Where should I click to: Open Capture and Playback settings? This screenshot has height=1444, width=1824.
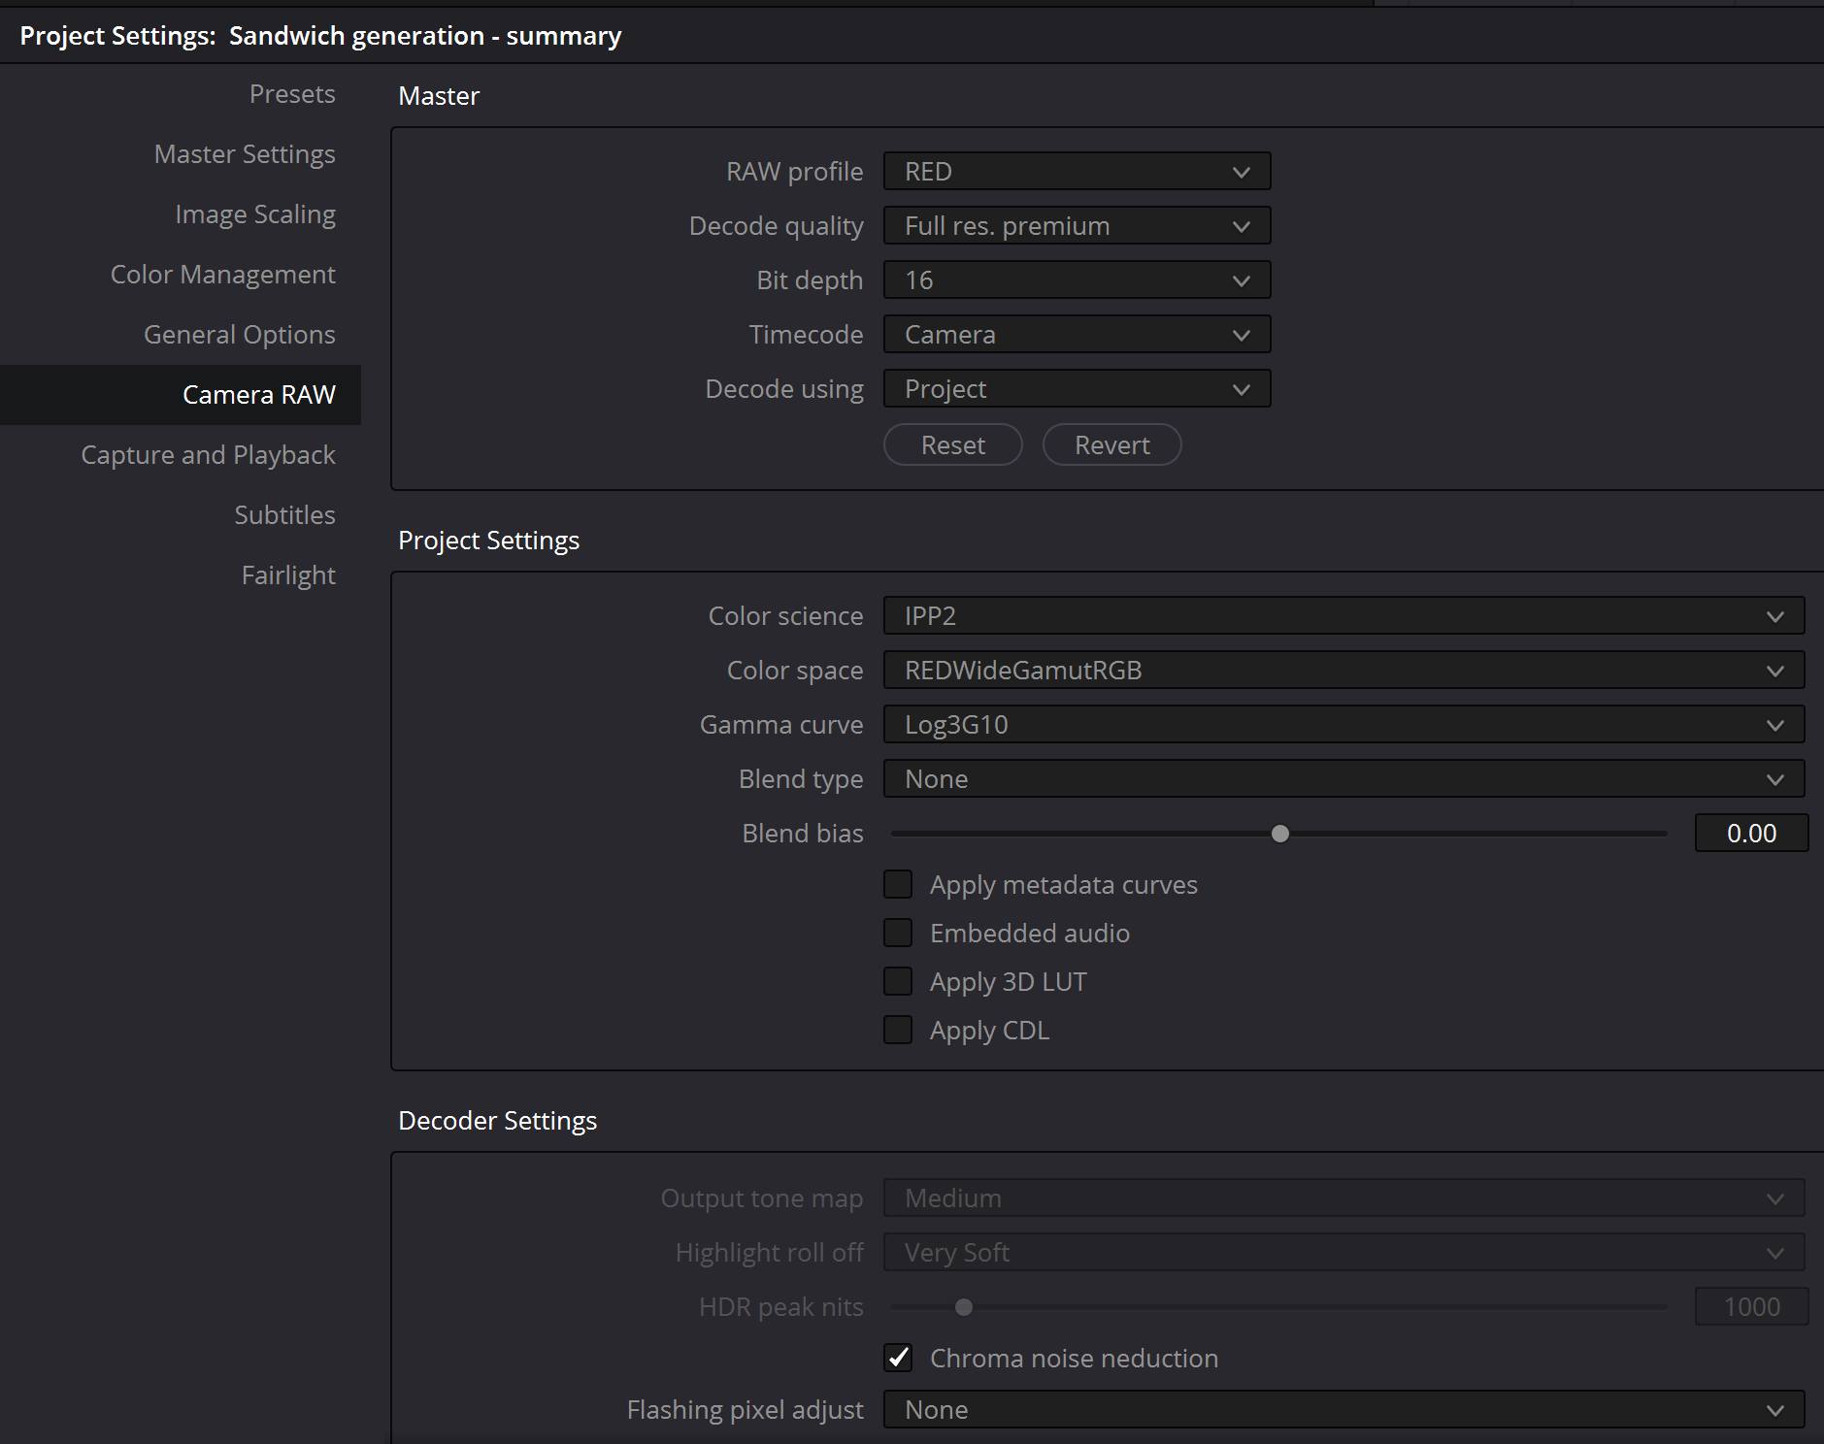[208, 455]
